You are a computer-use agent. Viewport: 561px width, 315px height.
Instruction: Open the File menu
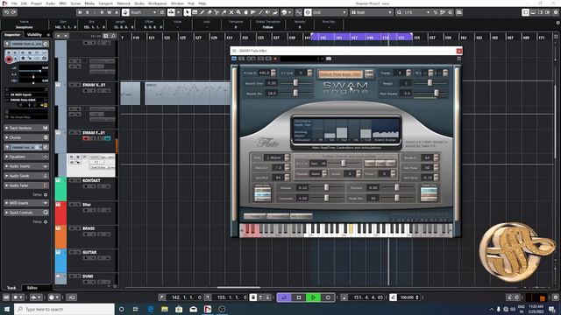click(x=14, y=3)
